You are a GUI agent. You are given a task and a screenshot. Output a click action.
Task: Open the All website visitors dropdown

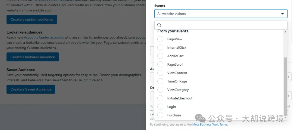tap(221, 14)
